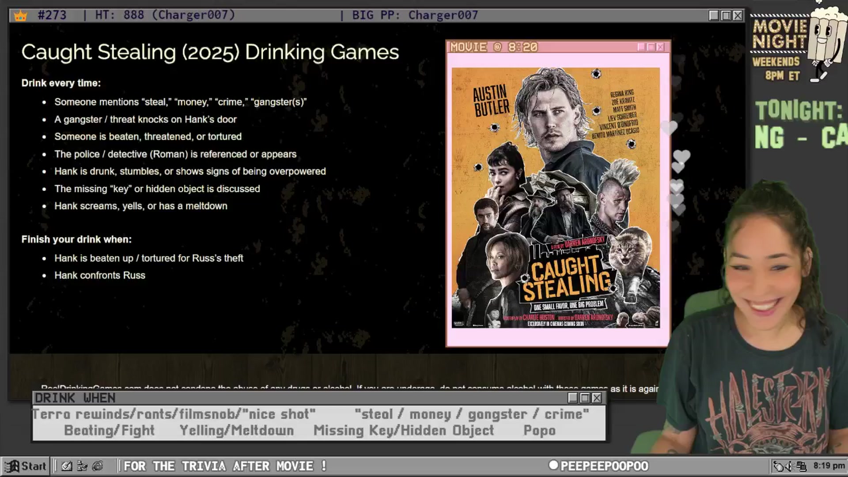Open the network computers tray icon
Viewport: 848px width, 477px height.
tap(801, 466)
